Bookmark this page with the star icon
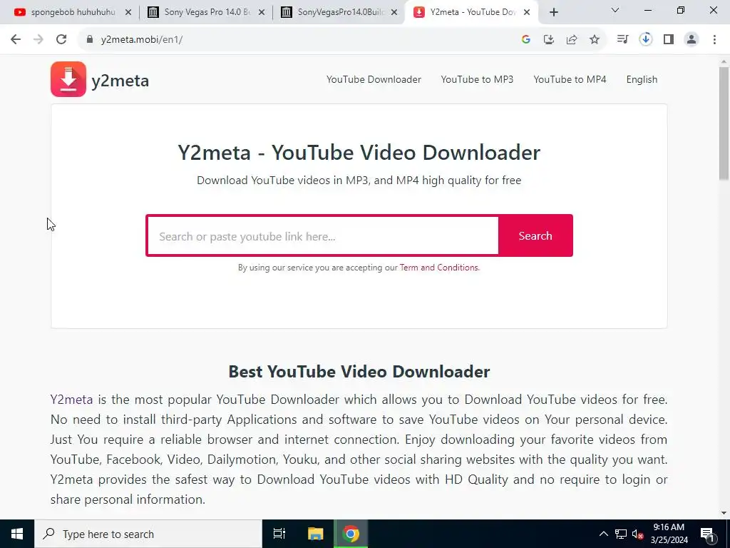This screenshot has width=730, height=548. pos(595,40)
